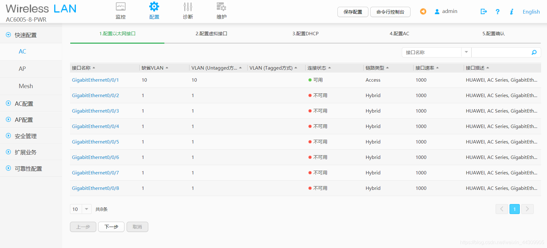This screenshot has height=248, width=547.
Task: Switch to step 5.配置确认 tab
Action: pos(493,33)
